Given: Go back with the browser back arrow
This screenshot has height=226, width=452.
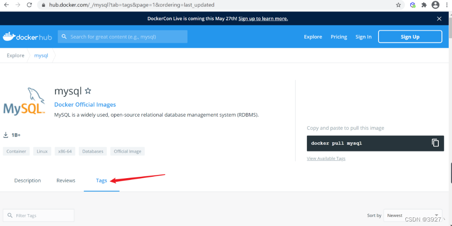Looking at the screenshot, I should pyautogui.click(x=6, y=5).
